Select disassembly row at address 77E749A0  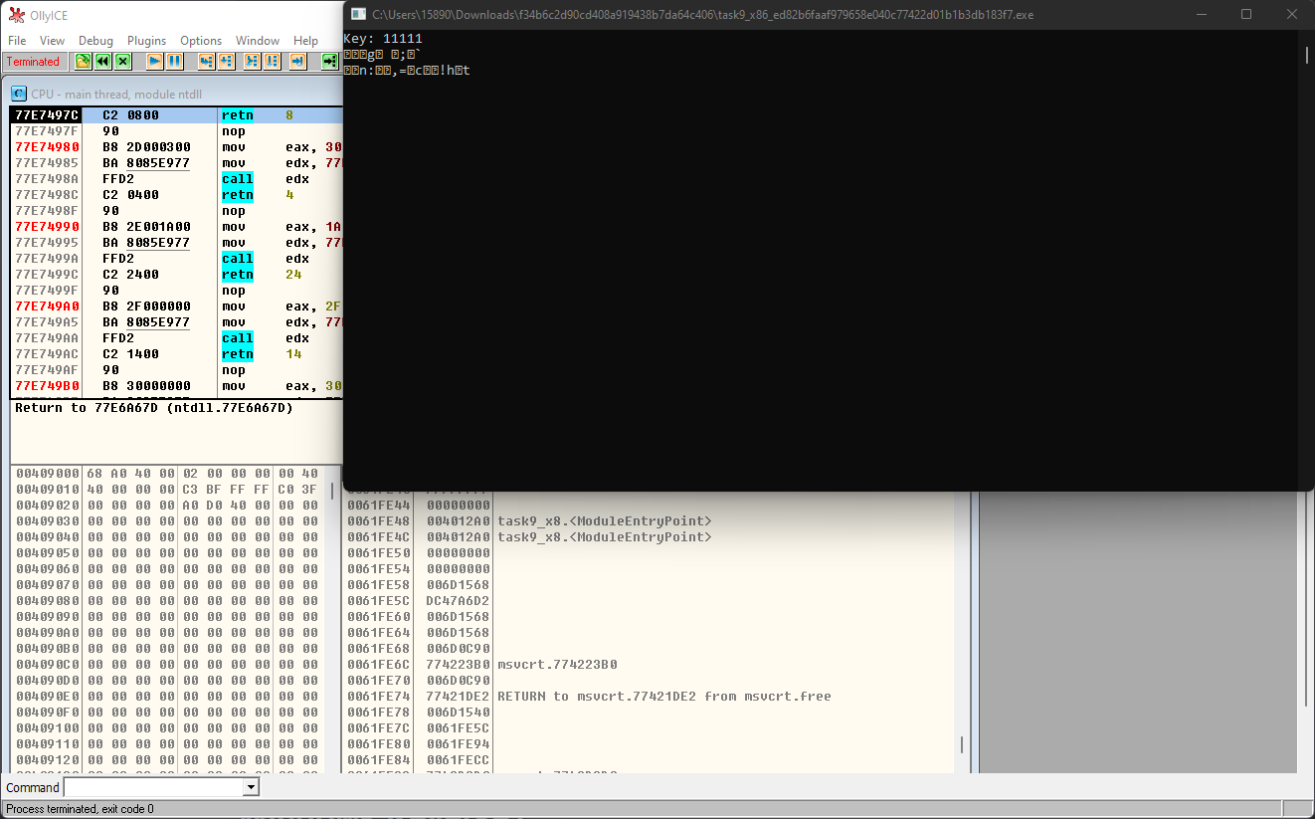(177, 307)
